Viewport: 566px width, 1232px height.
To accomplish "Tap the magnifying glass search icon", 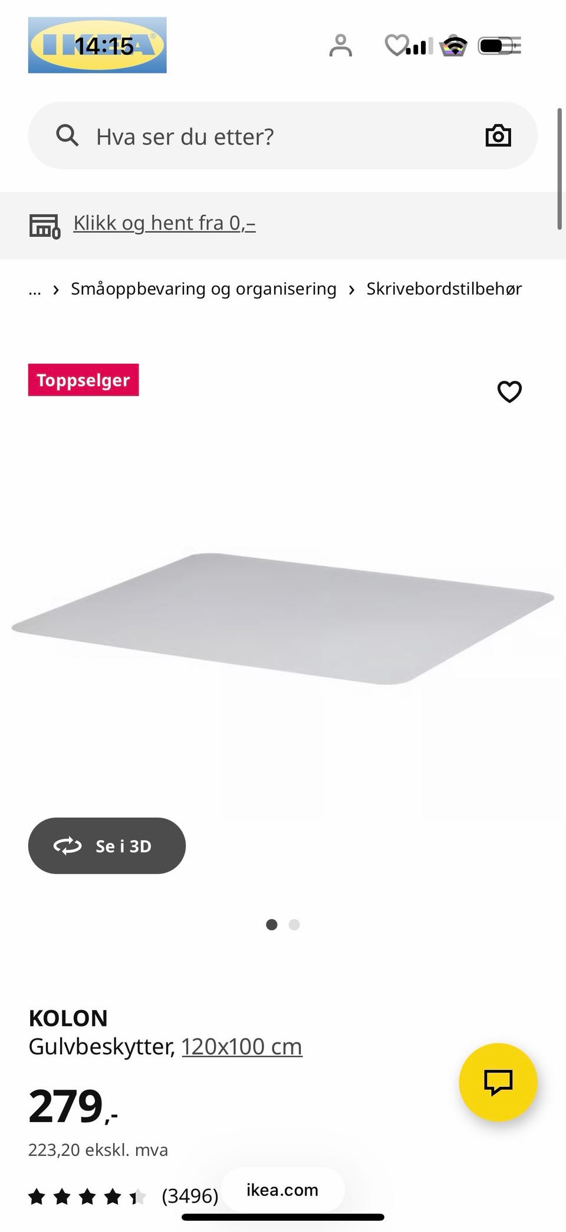I will point(67,136).
